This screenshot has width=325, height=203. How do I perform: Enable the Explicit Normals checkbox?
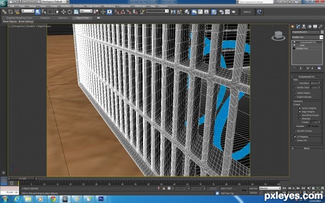pyautogui.click(x=295, y=97)
